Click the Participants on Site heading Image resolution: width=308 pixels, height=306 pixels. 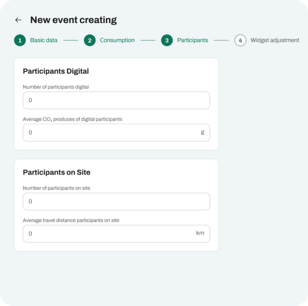click(x=57, y=172)
